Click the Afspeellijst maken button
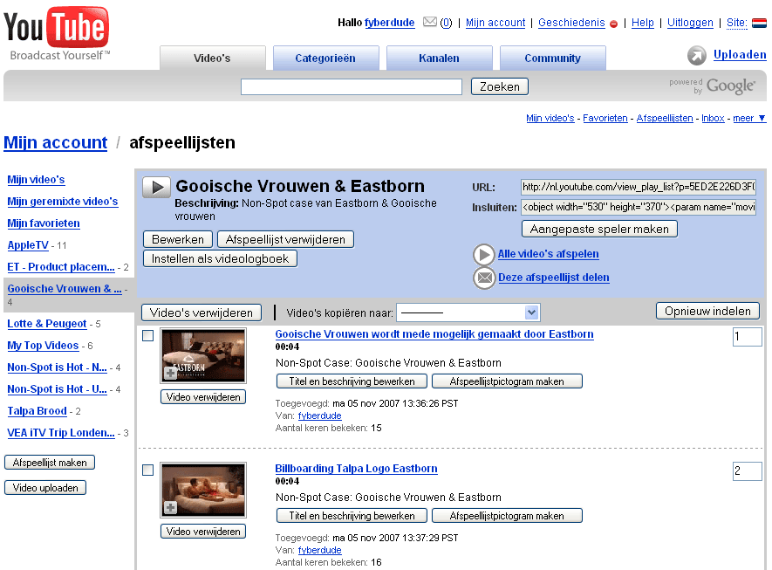The image size is (772, 570). pos(50,463)
